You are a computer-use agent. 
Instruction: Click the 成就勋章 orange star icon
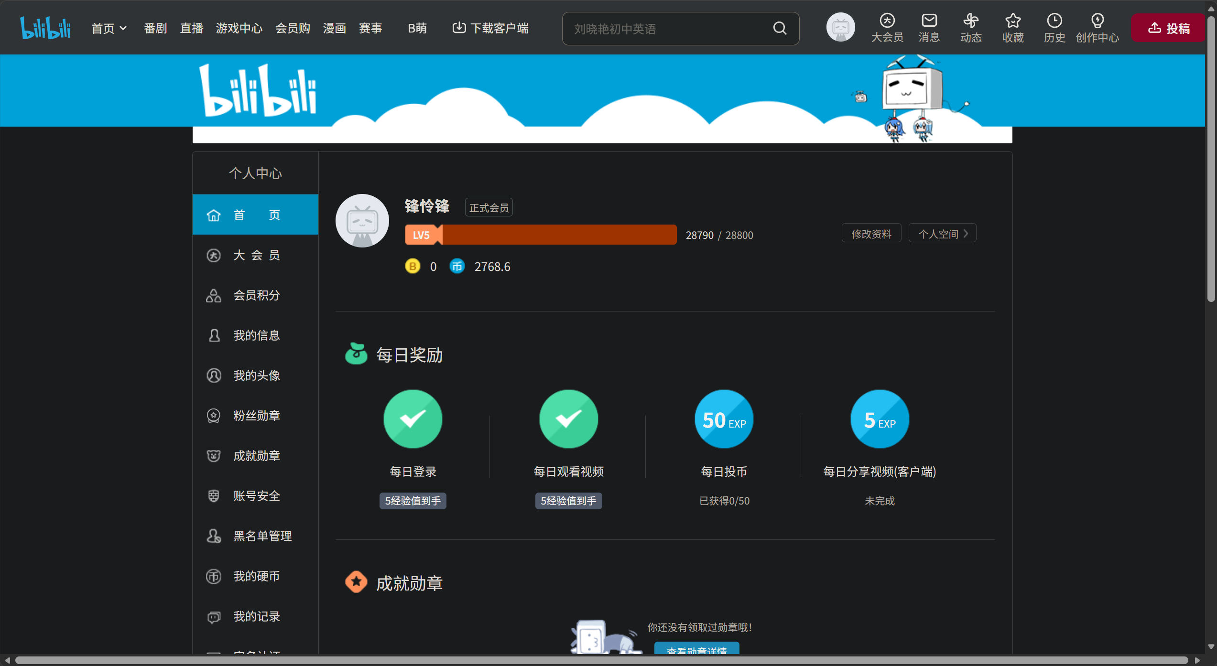[x=356, y=582]
